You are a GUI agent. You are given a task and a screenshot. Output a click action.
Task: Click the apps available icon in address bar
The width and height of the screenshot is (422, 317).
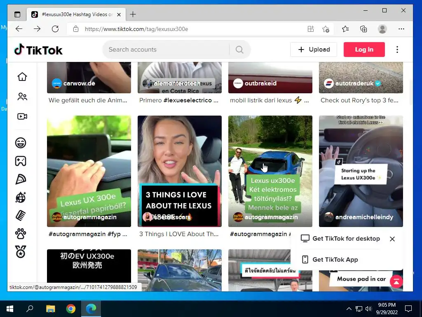point(311,29)
